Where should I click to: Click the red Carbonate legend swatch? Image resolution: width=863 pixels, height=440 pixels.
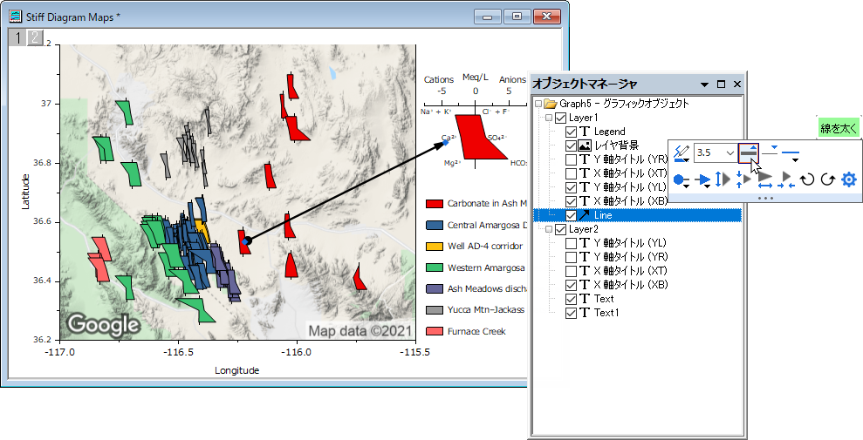pyautogui.click(x=435, y=204)
